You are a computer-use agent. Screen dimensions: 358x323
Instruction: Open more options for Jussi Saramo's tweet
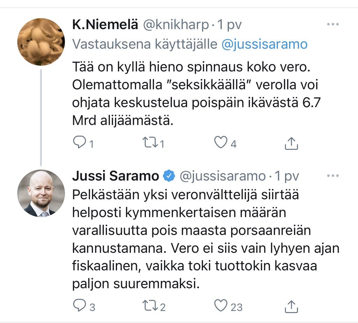[x=332, y=176]
